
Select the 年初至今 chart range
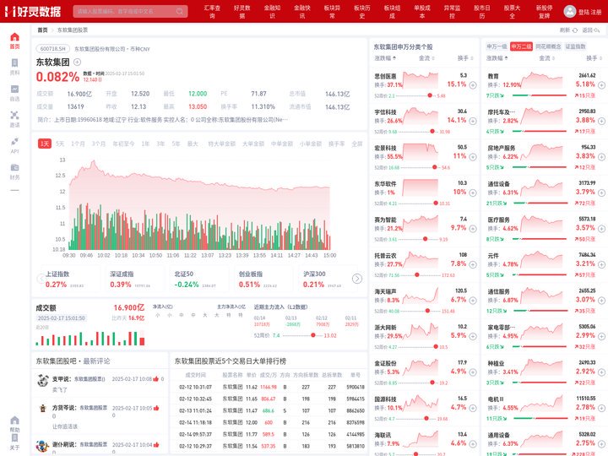[x=123, y=144]
